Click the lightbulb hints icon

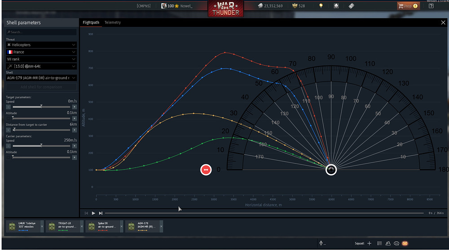[x=321, y=6]
